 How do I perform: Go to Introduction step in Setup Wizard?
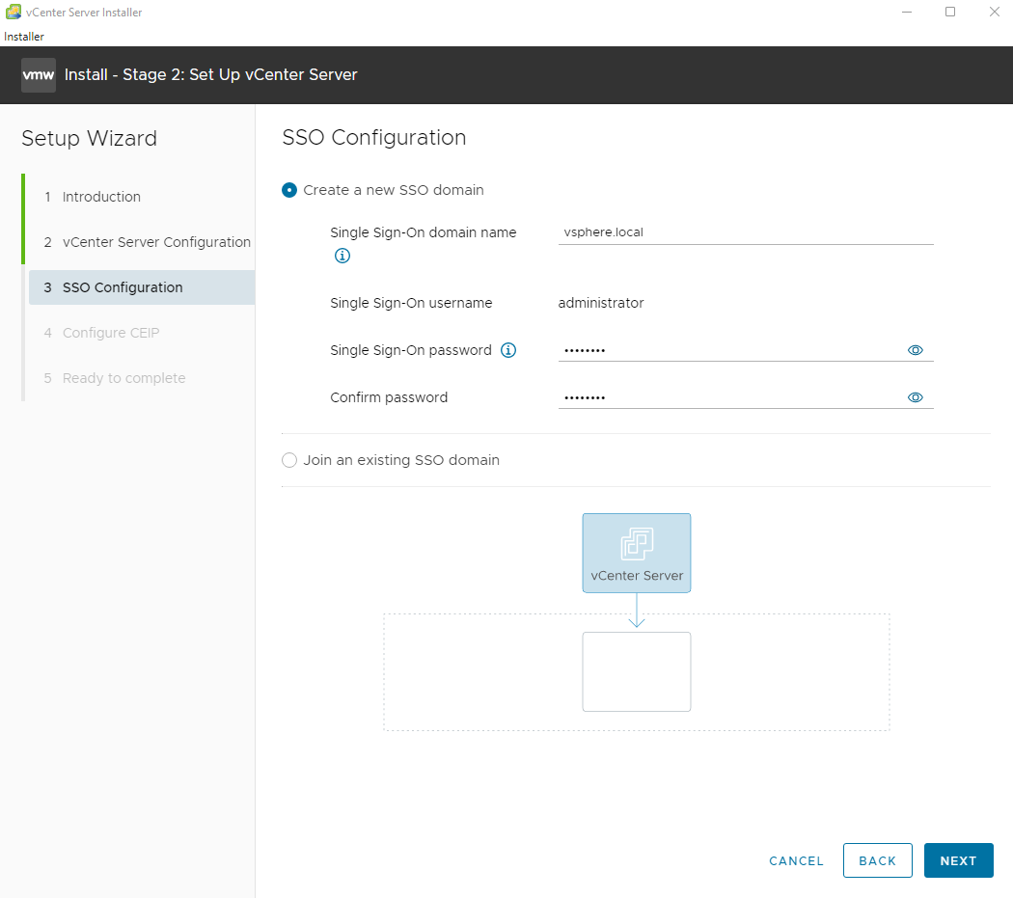pos(101,197)
